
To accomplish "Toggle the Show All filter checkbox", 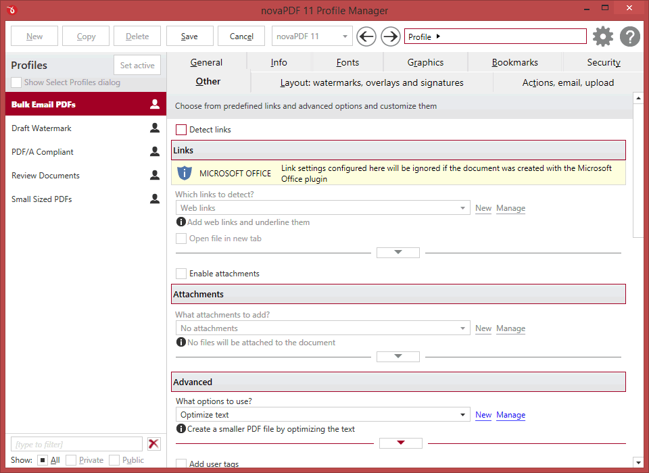I will click(42, 459).
